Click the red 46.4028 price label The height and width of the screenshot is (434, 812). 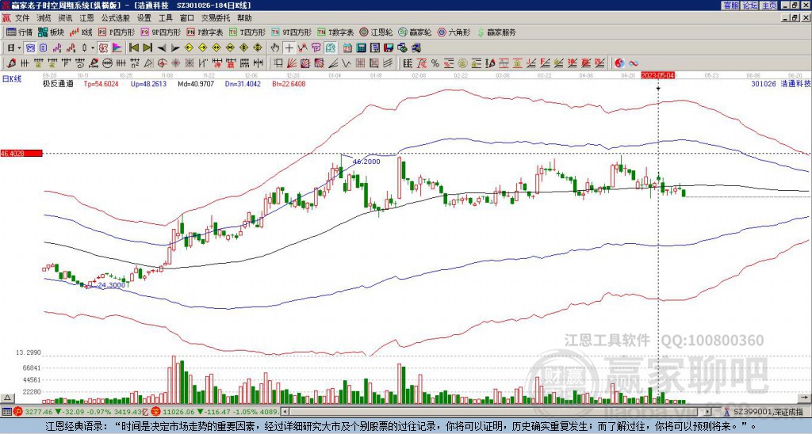point(21,154)
